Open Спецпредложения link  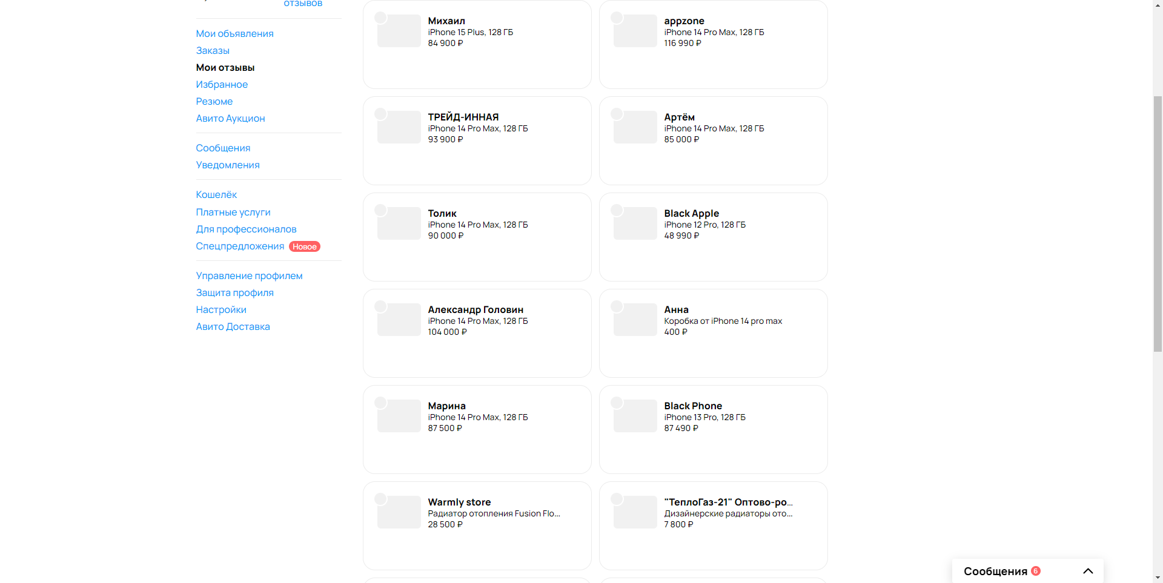(240, 246)
